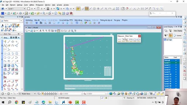Collapse the Drawing task group chevron
This screenshot has height=105, width=187.
coord(19,38)
